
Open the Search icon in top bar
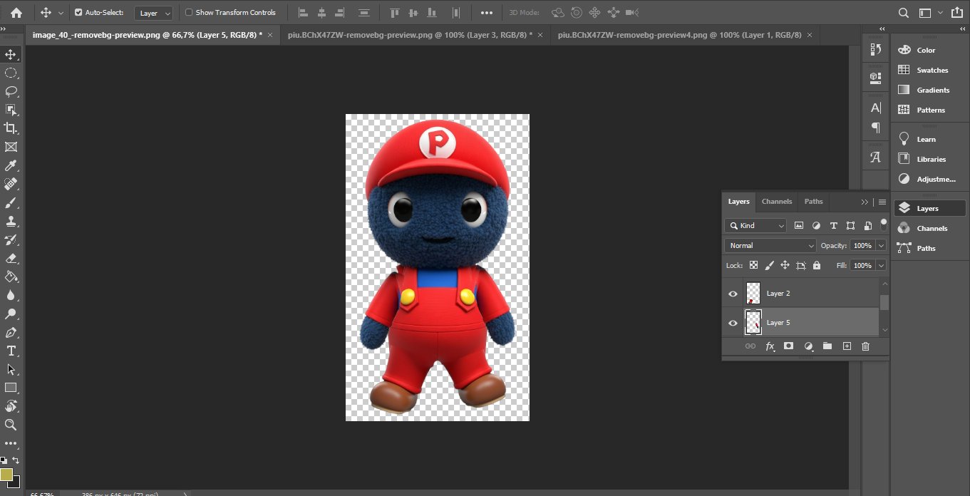pyautogui.click(x=904, y=12)
